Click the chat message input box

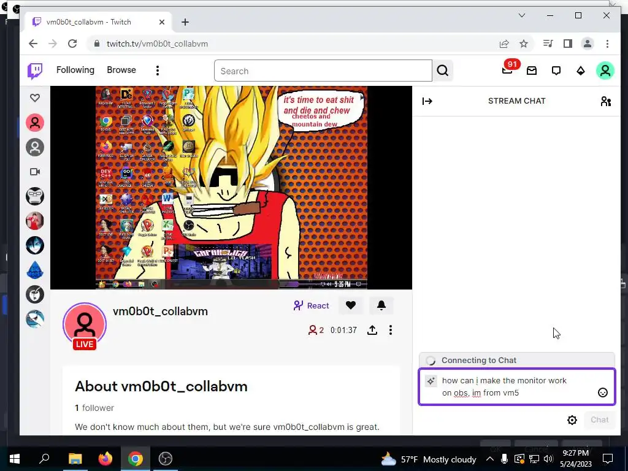[516, 386]
